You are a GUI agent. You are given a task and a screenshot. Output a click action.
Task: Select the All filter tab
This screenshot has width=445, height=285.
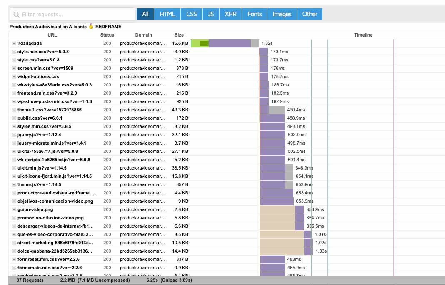coord(145,14)
